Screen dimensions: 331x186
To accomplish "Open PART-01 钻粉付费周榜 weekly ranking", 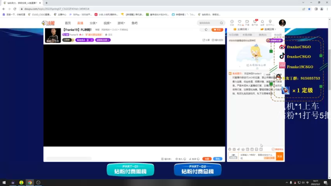I will tap(130, 169).
